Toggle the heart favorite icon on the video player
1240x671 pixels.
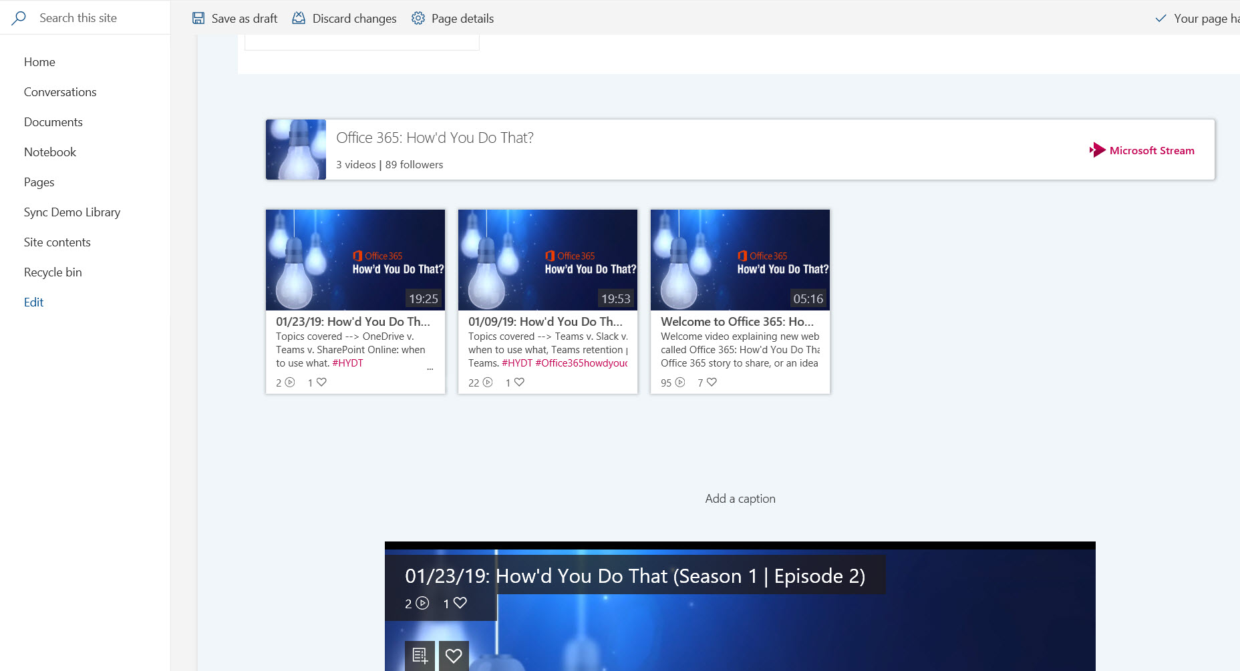[454, 655]
